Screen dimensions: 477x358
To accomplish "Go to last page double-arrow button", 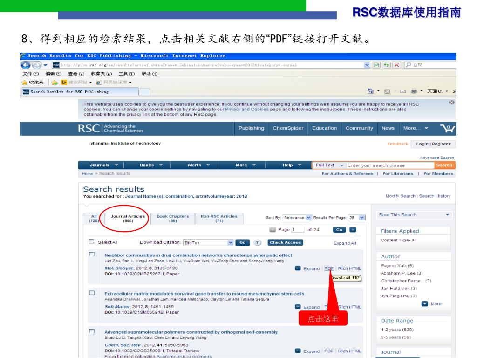I will (x=353, y=230).
